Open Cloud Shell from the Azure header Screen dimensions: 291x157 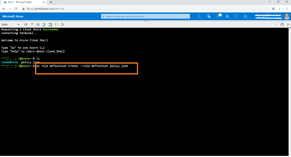click(200, 16)
